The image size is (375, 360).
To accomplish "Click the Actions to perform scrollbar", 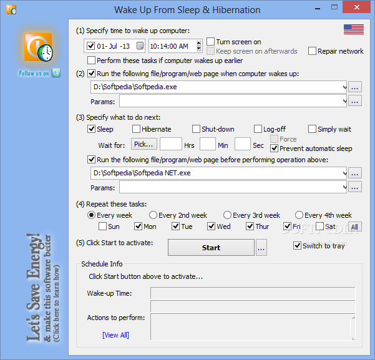I will 353,328.
